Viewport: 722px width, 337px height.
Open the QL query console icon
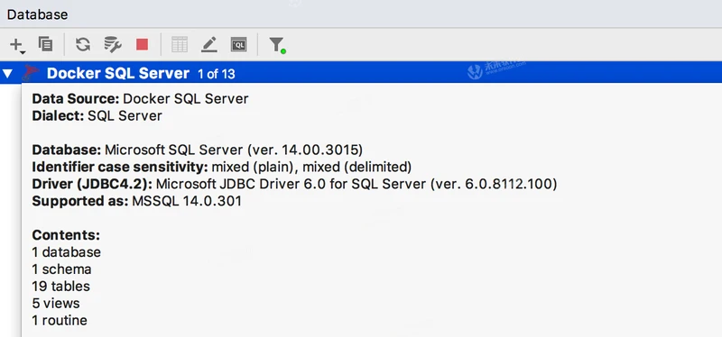click(x=238, y=44)
